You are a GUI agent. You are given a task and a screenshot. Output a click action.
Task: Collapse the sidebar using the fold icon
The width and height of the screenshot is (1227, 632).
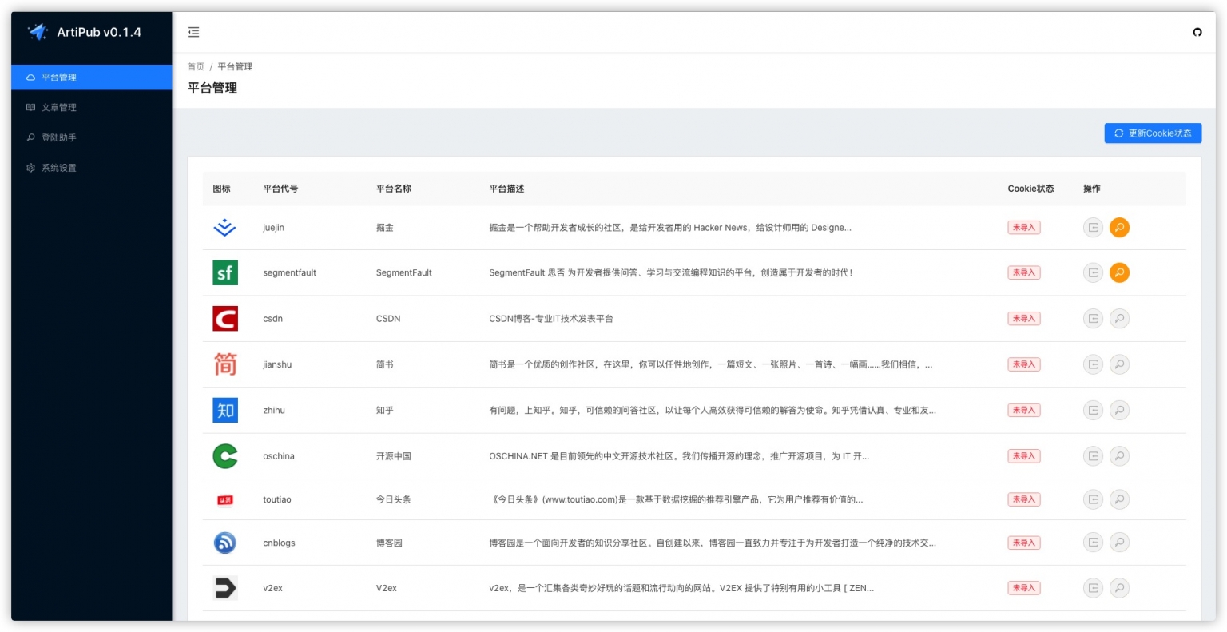click(193, 32)
